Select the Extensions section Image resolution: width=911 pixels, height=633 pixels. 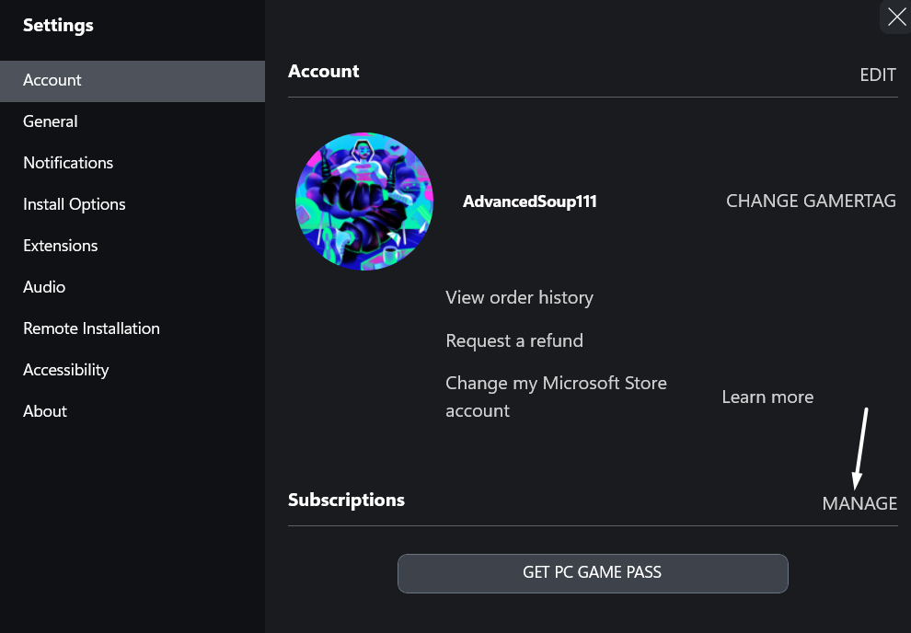(x=61, y=246)
